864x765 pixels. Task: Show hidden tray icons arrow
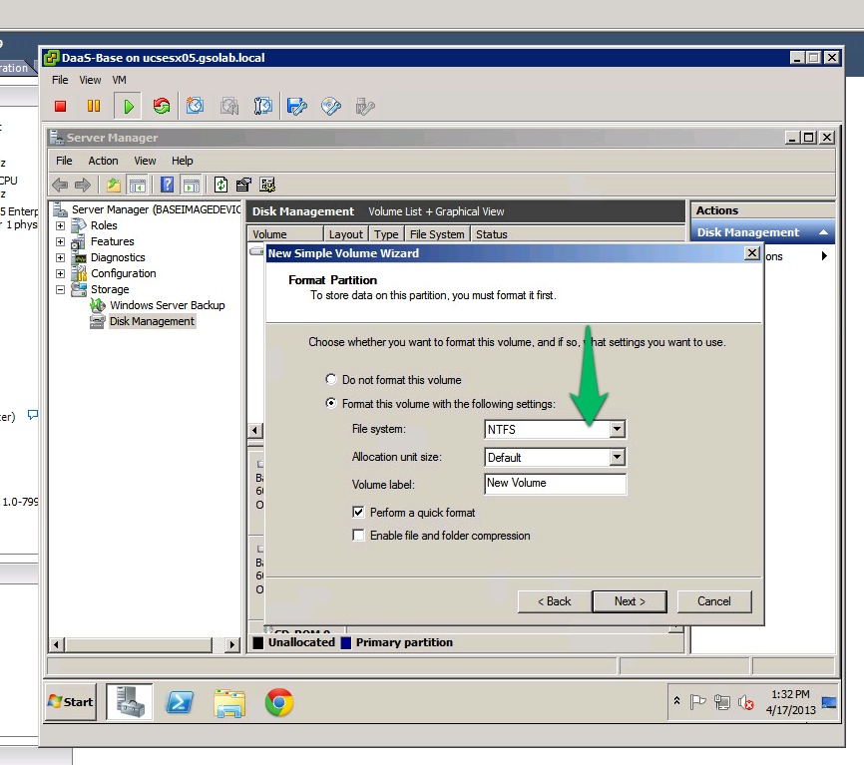pyautogui.click(x=676, y=701)
